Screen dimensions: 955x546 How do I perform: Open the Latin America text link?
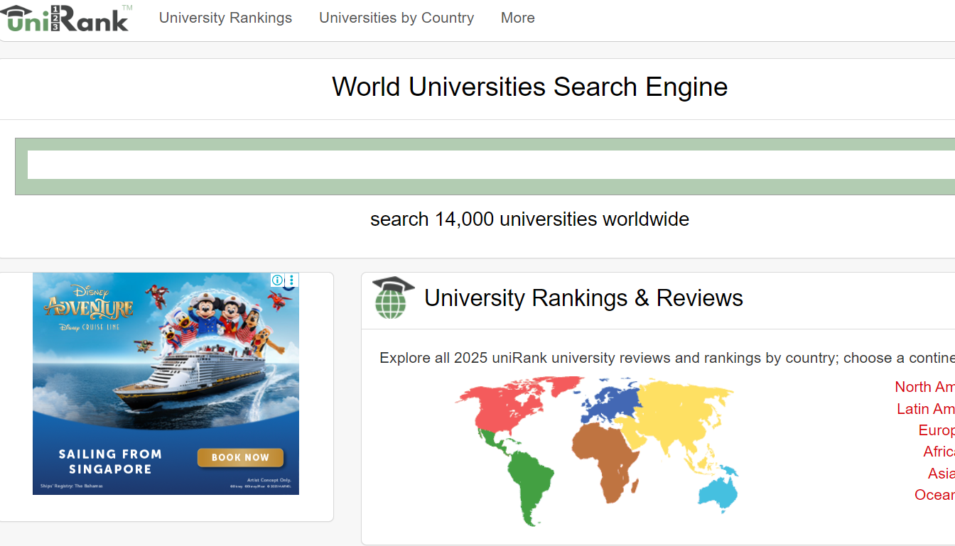click(x=925, y=409)
